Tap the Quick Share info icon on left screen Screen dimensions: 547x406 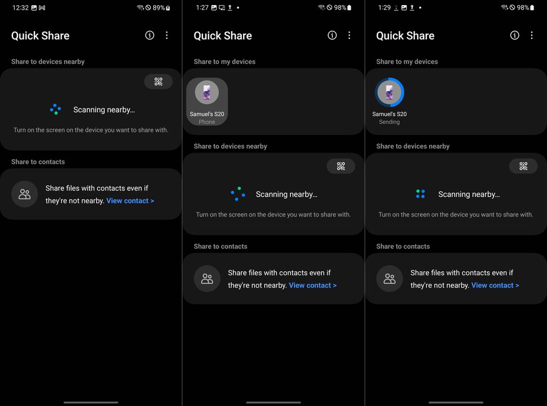(x=149, y=35)
